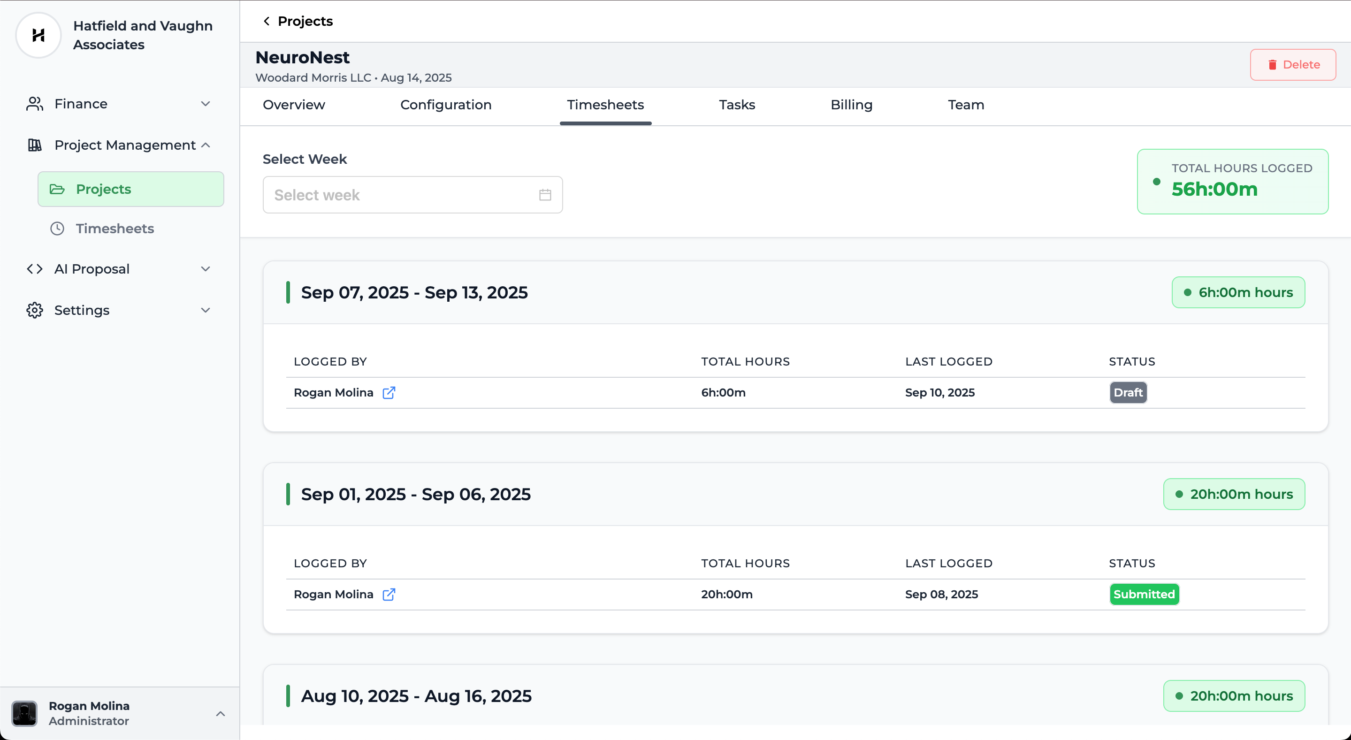1351x740 pixels.
Task: Open Rogan Molina's Sep 01 week timesheet link icon
Action: tap(389, 594)
